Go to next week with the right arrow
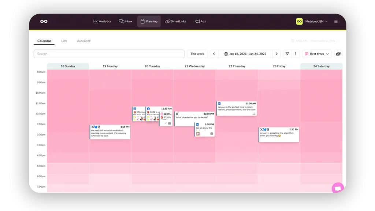The image size is (375, 211). click(x=276, y=53)
